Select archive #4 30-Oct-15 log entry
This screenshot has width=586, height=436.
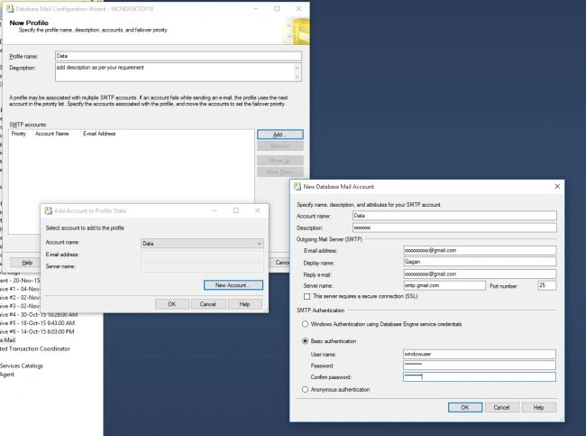point(39,315)
